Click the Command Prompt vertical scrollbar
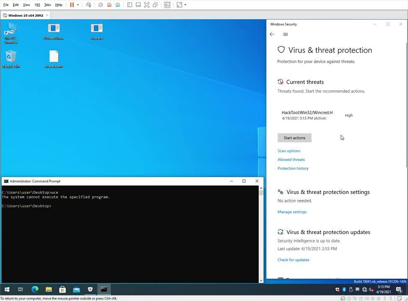The height and width of the screenshot is (301, 408). [x=261, y=234]
